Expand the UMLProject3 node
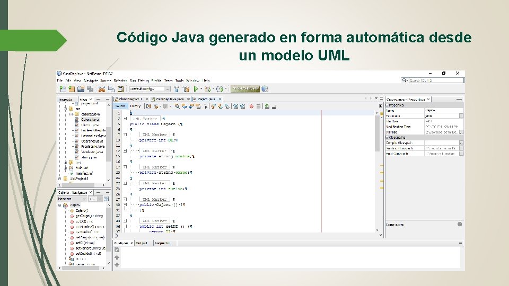 60,178
